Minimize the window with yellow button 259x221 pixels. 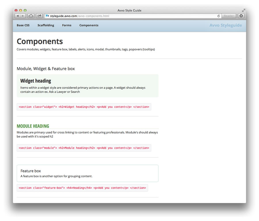coord(21,10)
